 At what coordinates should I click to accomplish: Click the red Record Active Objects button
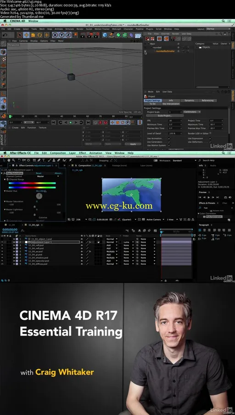click(x=95, y=123)
